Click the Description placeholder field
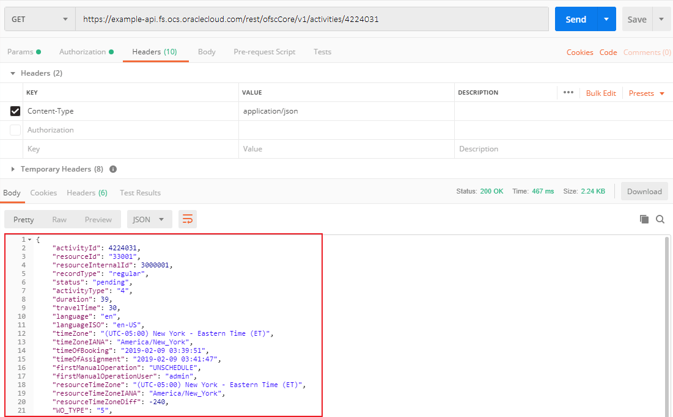 564,149
